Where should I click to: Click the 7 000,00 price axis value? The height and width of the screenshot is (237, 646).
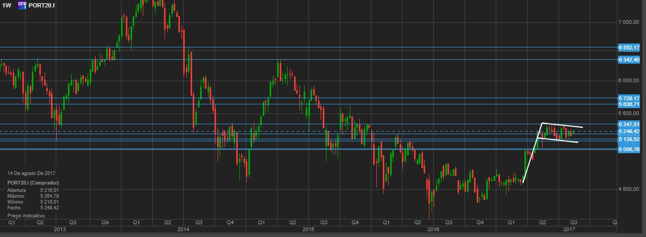[x=627, y=22]
